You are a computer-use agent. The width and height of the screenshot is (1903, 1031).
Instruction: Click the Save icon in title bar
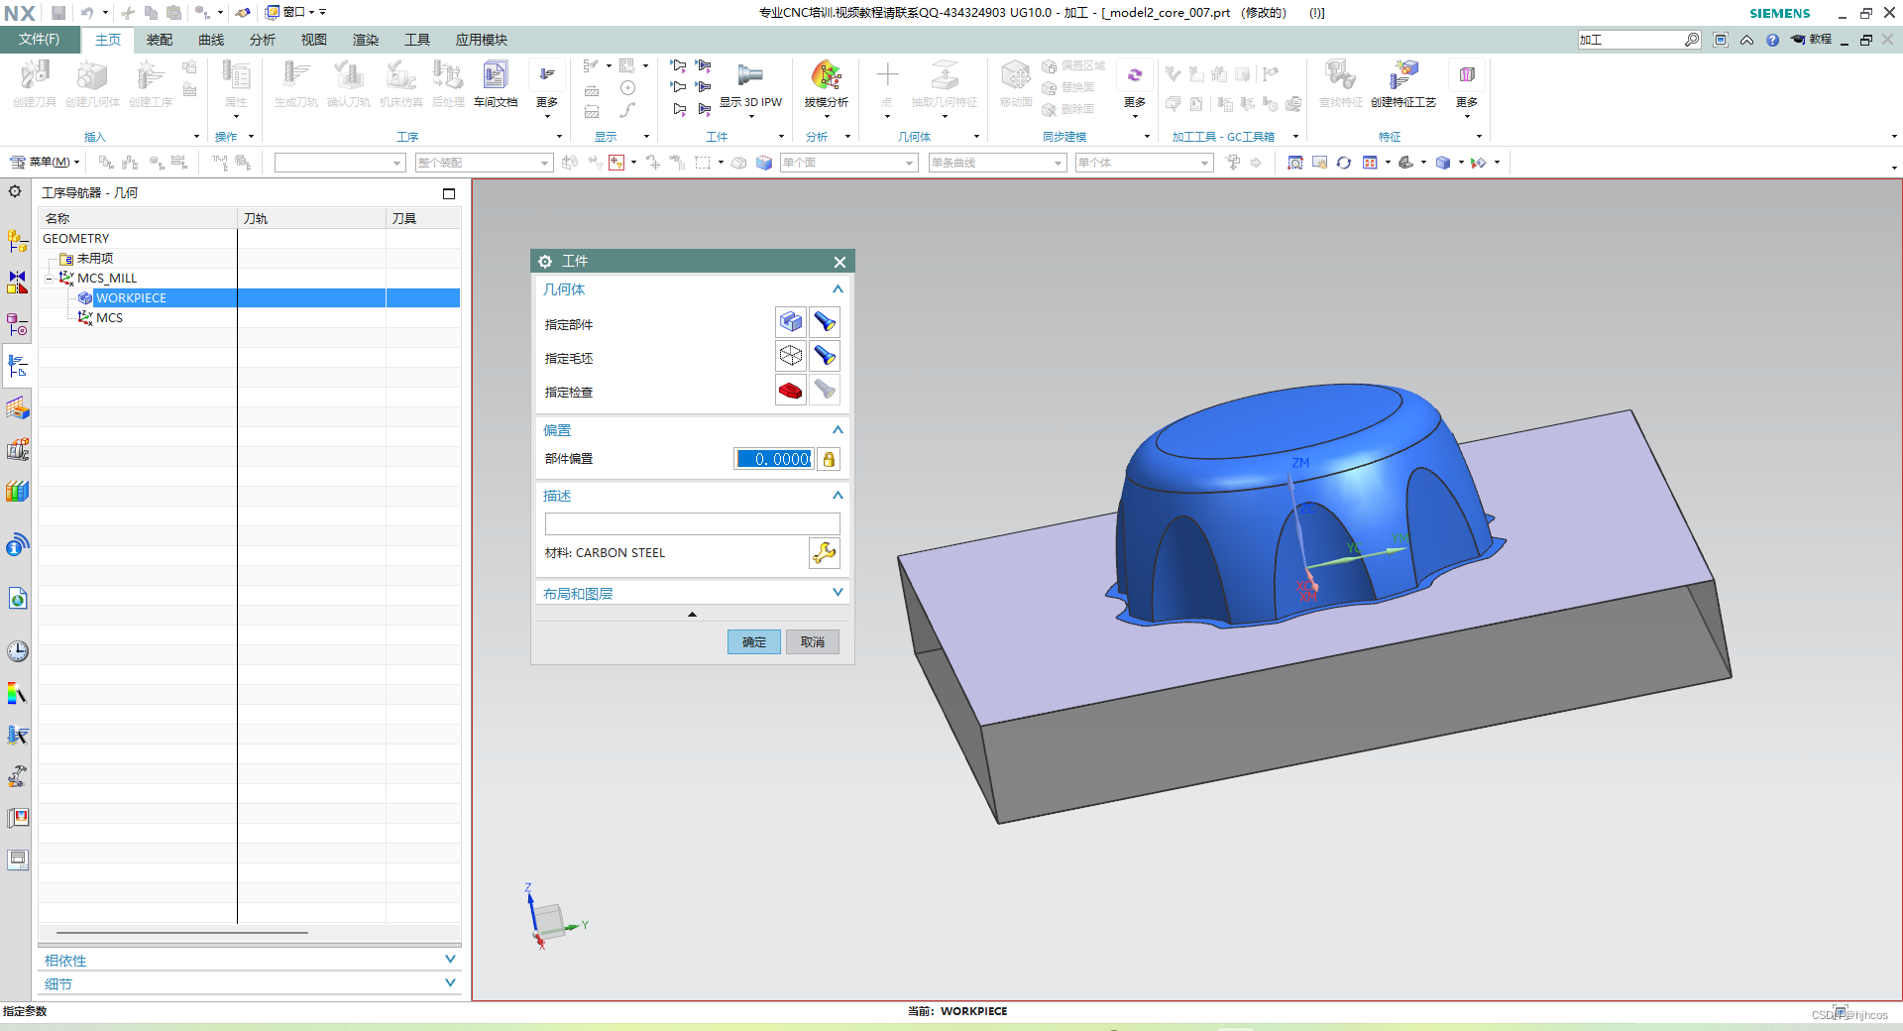[x=58, y=13]
